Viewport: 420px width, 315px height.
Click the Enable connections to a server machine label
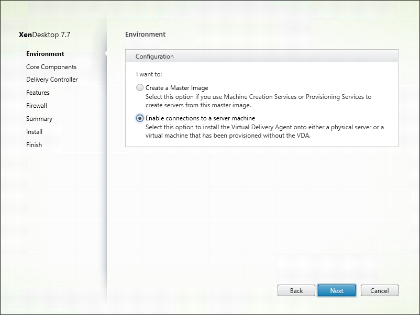pyautogui.click(x=200, y=118)
